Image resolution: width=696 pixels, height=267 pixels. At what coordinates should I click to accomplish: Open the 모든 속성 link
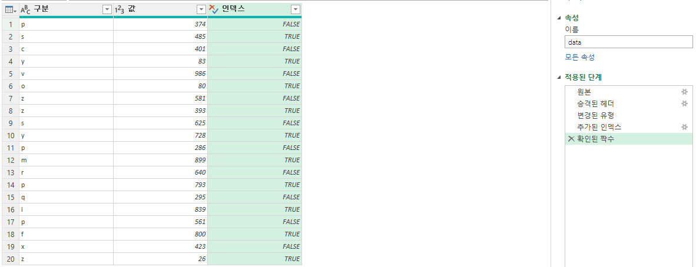pyautogui.click(x=579, y=57)
